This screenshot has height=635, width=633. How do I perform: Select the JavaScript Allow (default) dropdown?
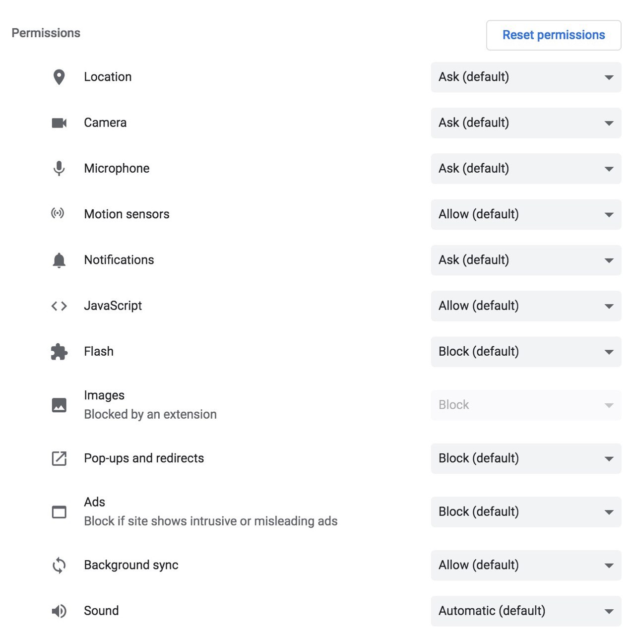pos(526,306)
